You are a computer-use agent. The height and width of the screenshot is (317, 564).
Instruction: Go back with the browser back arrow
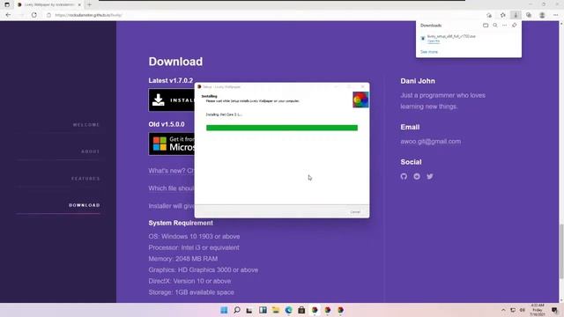pos(8,15)
